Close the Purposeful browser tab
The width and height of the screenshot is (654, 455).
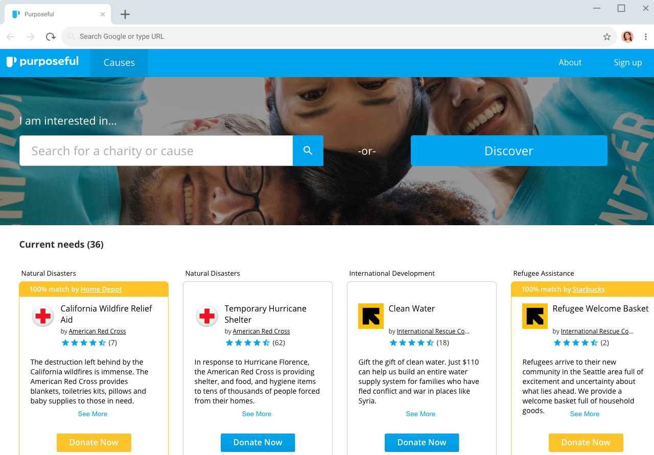click(103, 14)
